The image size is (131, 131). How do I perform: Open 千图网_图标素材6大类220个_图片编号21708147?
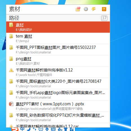click(59, 81)
